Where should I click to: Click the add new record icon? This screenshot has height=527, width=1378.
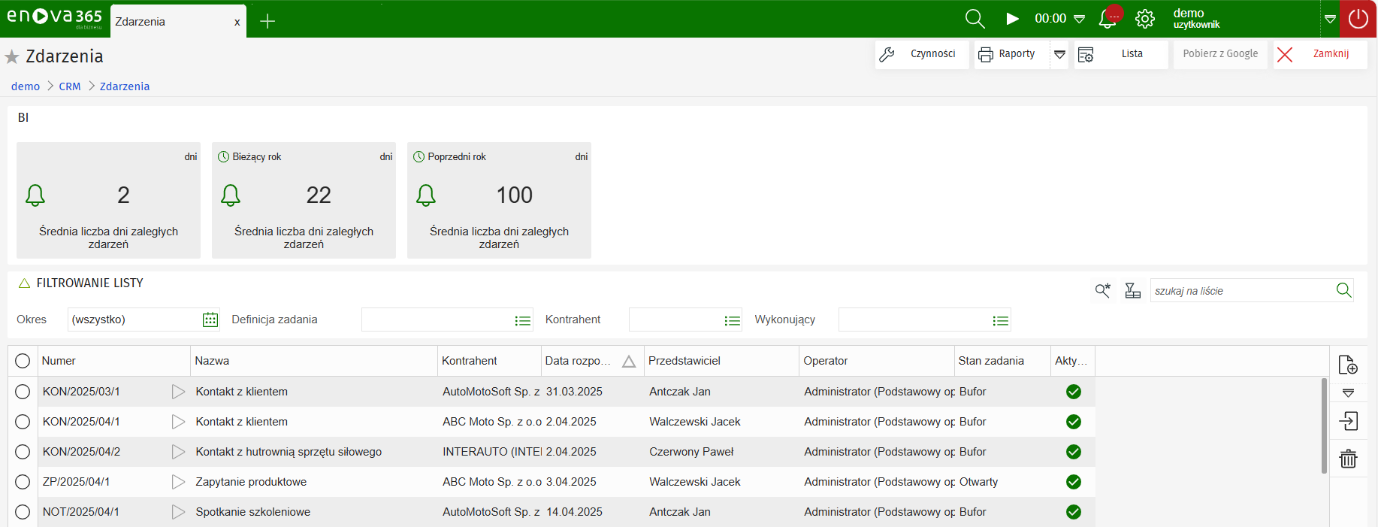[x=1348, y=365]
